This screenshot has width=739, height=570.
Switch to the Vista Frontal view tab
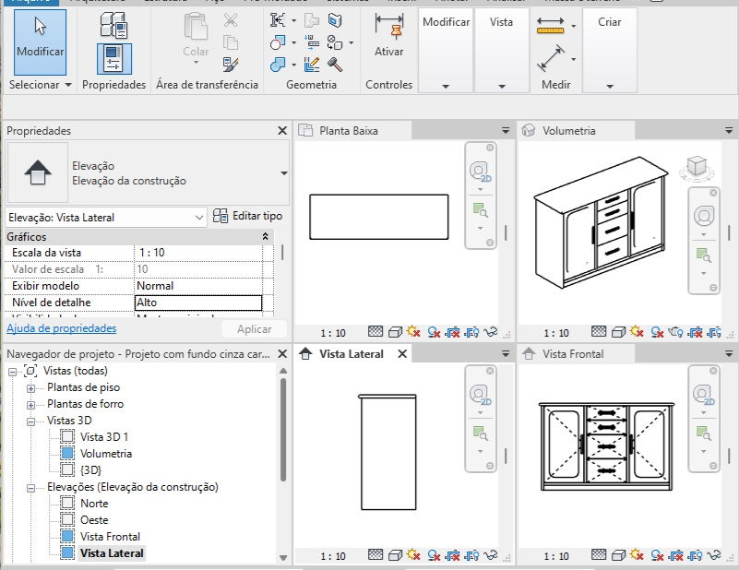coord(577,354)
